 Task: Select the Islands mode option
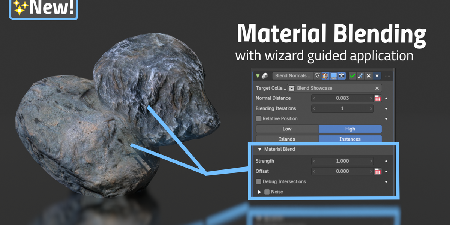click(287, 139)
